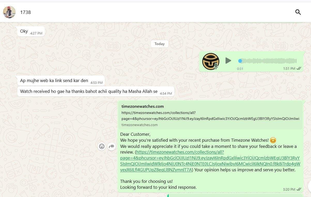This screenshot has height=197, width=311.
Task: Click the Timezone Watches logo on voice note
Action: pyautogui.click(x=211, y=61)
